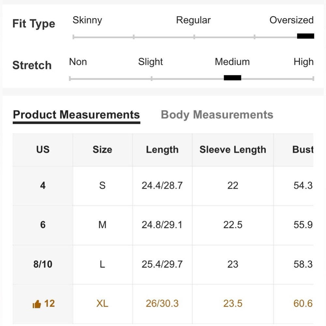Select the Product Measurements tab
The width and height of the screenshot is (326, 326).
click(76, 115)
